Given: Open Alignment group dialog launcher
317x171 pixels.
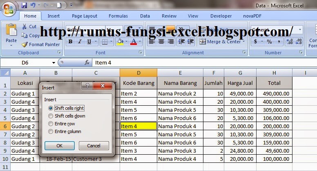Looking at the screenshot, I should point(244,53).
